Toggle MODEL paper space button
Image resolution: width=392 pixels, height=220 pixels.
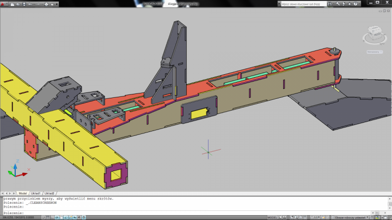pos(272,217)
